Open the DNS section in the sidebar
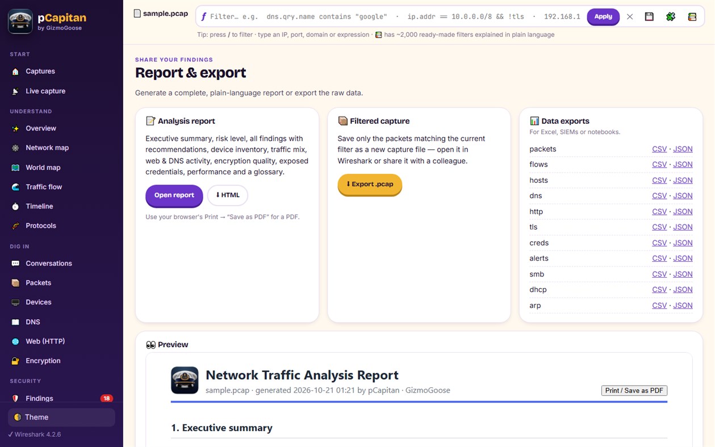 pos(61,322)
